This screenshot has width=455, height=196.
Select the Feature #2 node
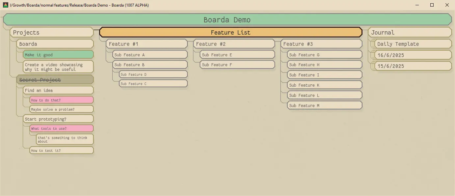click(x=234, y=44)
